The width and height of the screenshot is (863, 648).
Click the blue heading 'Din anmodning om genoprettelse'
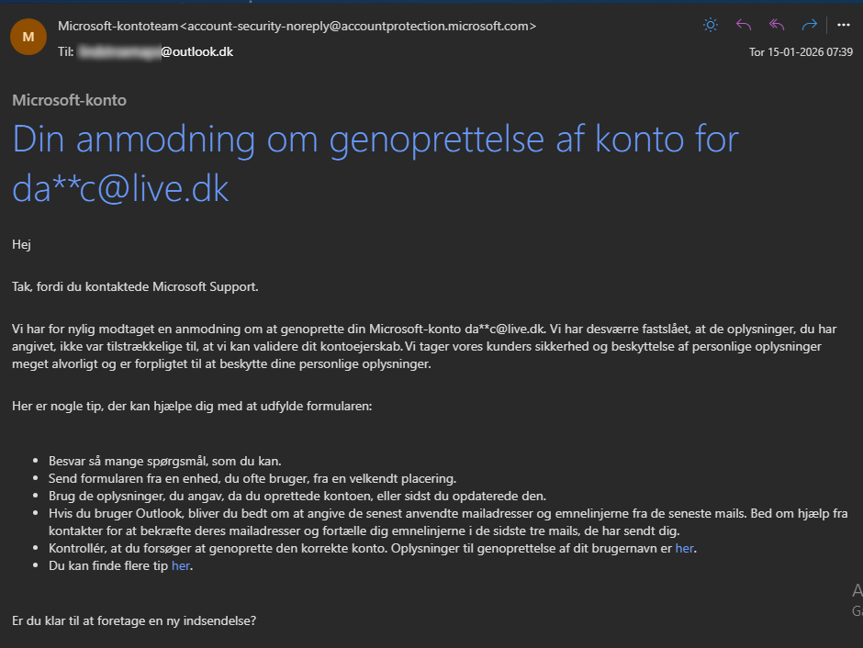click(x=278, y=140)
